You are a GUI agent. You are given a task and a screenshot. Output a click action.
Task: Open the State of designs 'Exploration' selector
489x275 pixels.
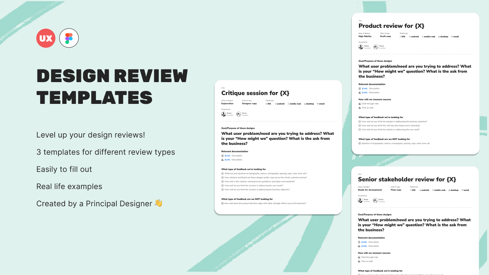[227, 104]
